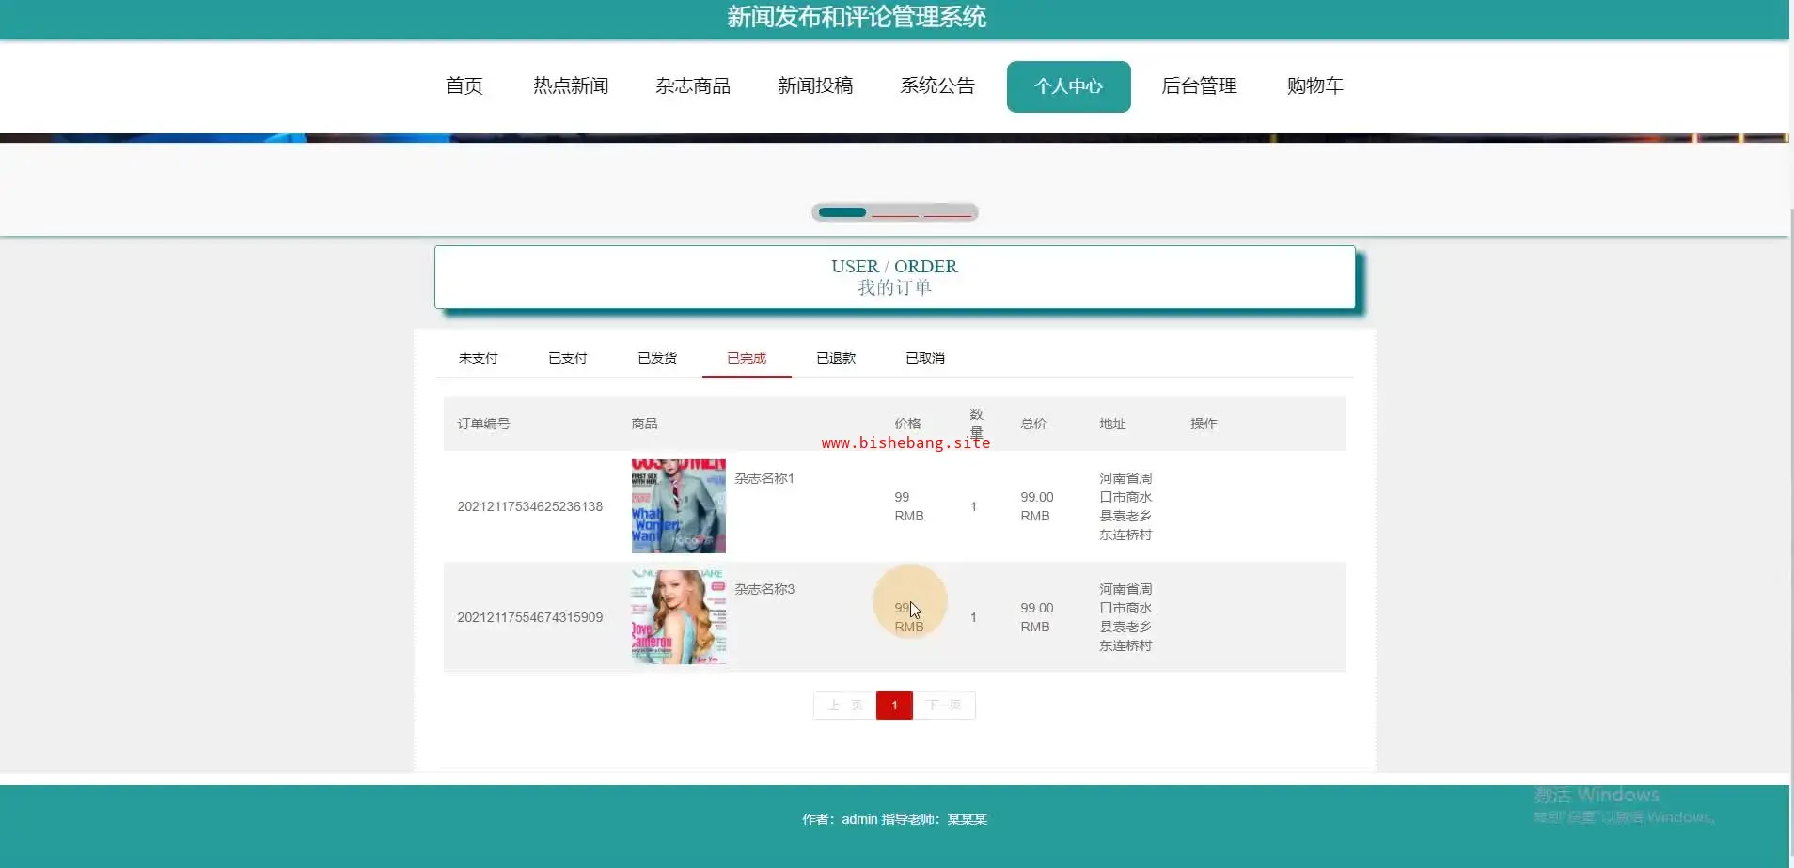Click the 地址 column header
Screen dimensions: 1794x868
1112,424
